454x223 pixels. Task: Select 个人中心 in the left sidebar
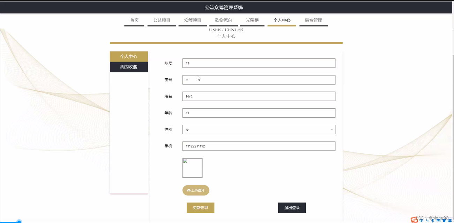(129, 57)
